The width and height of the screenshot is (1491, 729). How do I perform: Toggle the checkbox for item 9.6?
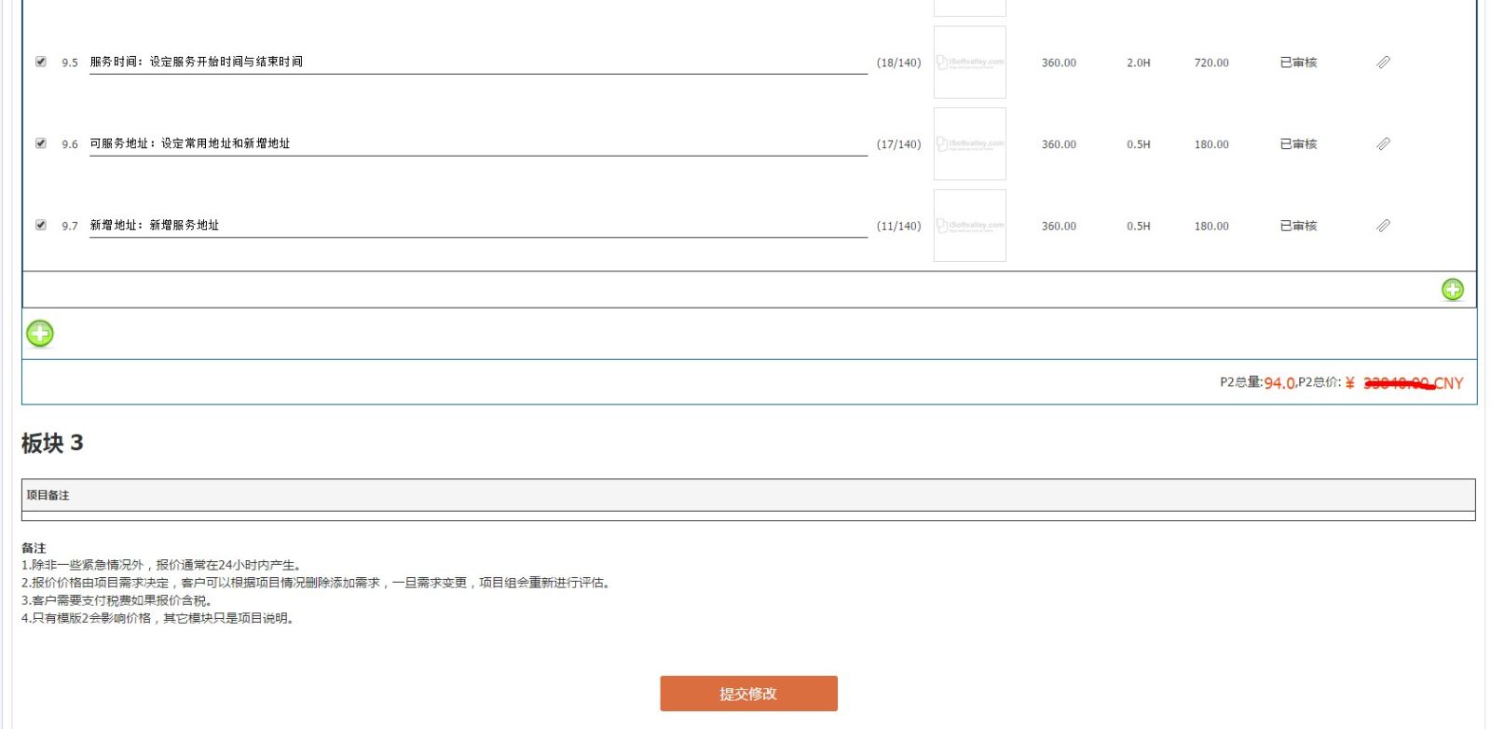point(41,144)
